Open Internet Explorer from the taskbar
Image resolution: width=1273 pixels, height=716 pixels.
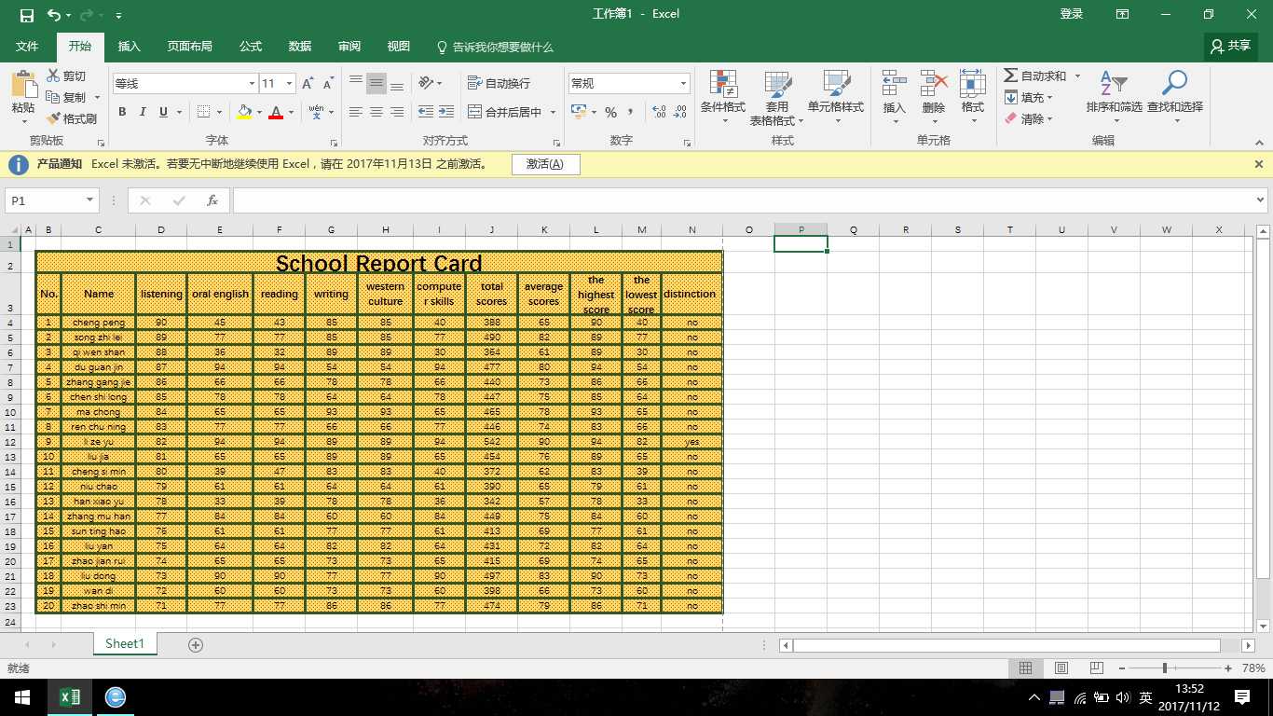tap(116, 697)
